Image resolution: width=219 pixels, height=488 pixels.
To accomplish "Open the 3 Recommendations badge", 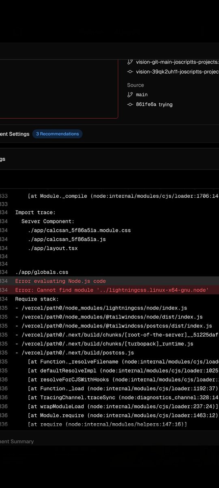I will click(x=57, y=134).
